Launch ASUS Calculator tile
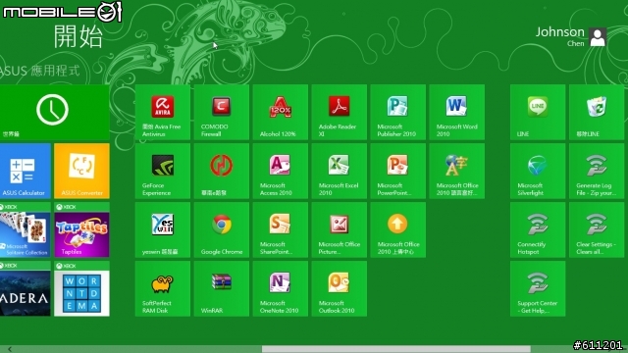Viewport: 628px width, 353px height. pos(26,171)
